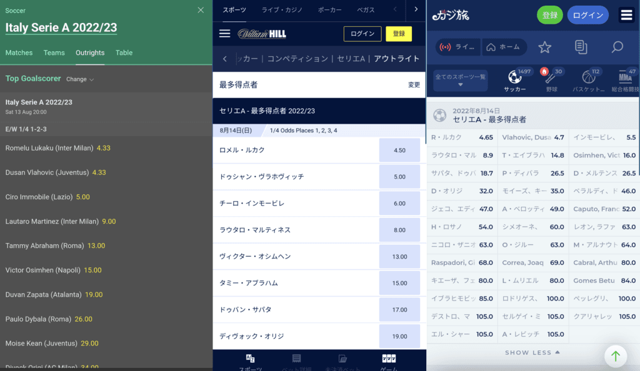
Task: Open the Table tab
Action: tap(124, 52)
